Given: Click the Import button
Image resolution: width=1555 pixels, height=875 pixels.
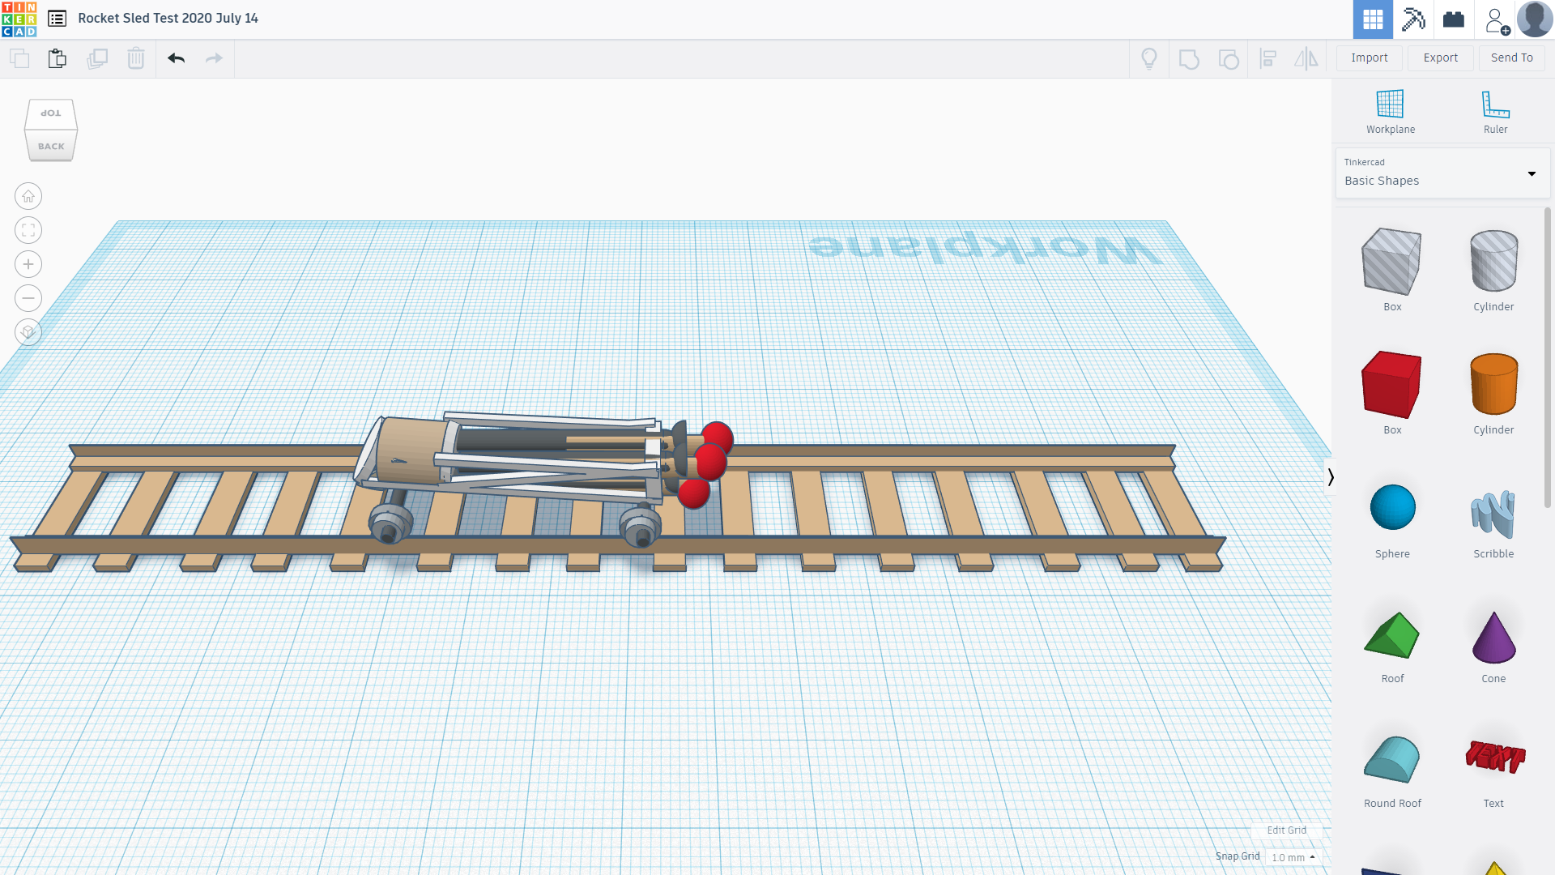Looking at the screenshot, I should (1370, 58).
